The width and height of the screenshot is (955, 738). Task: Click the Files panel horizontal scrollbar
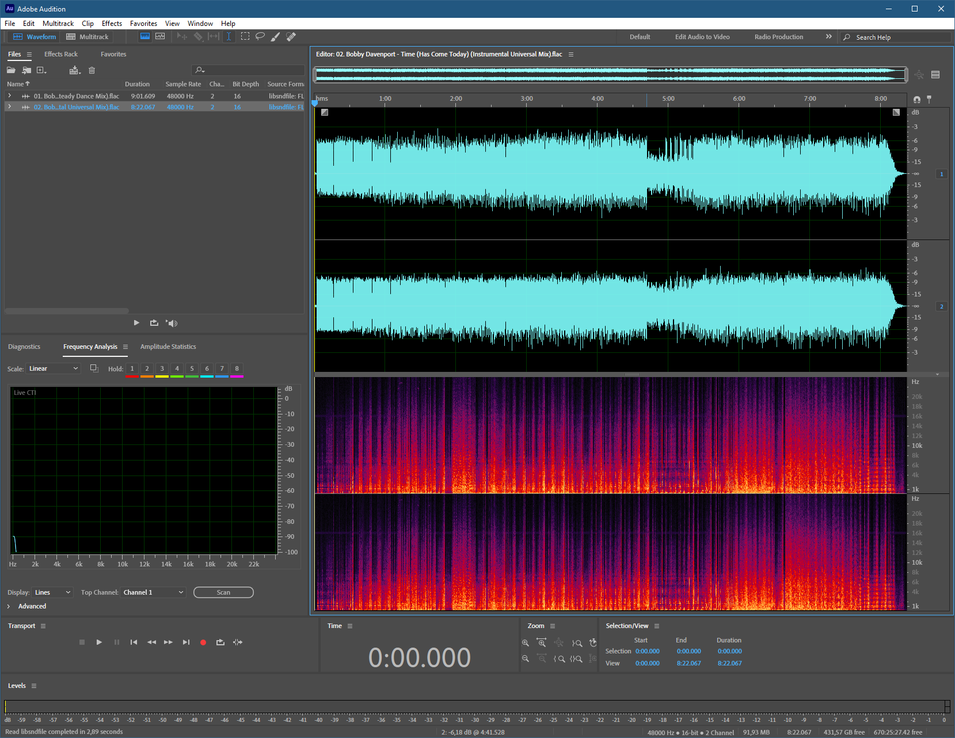[x=67, y=311]
